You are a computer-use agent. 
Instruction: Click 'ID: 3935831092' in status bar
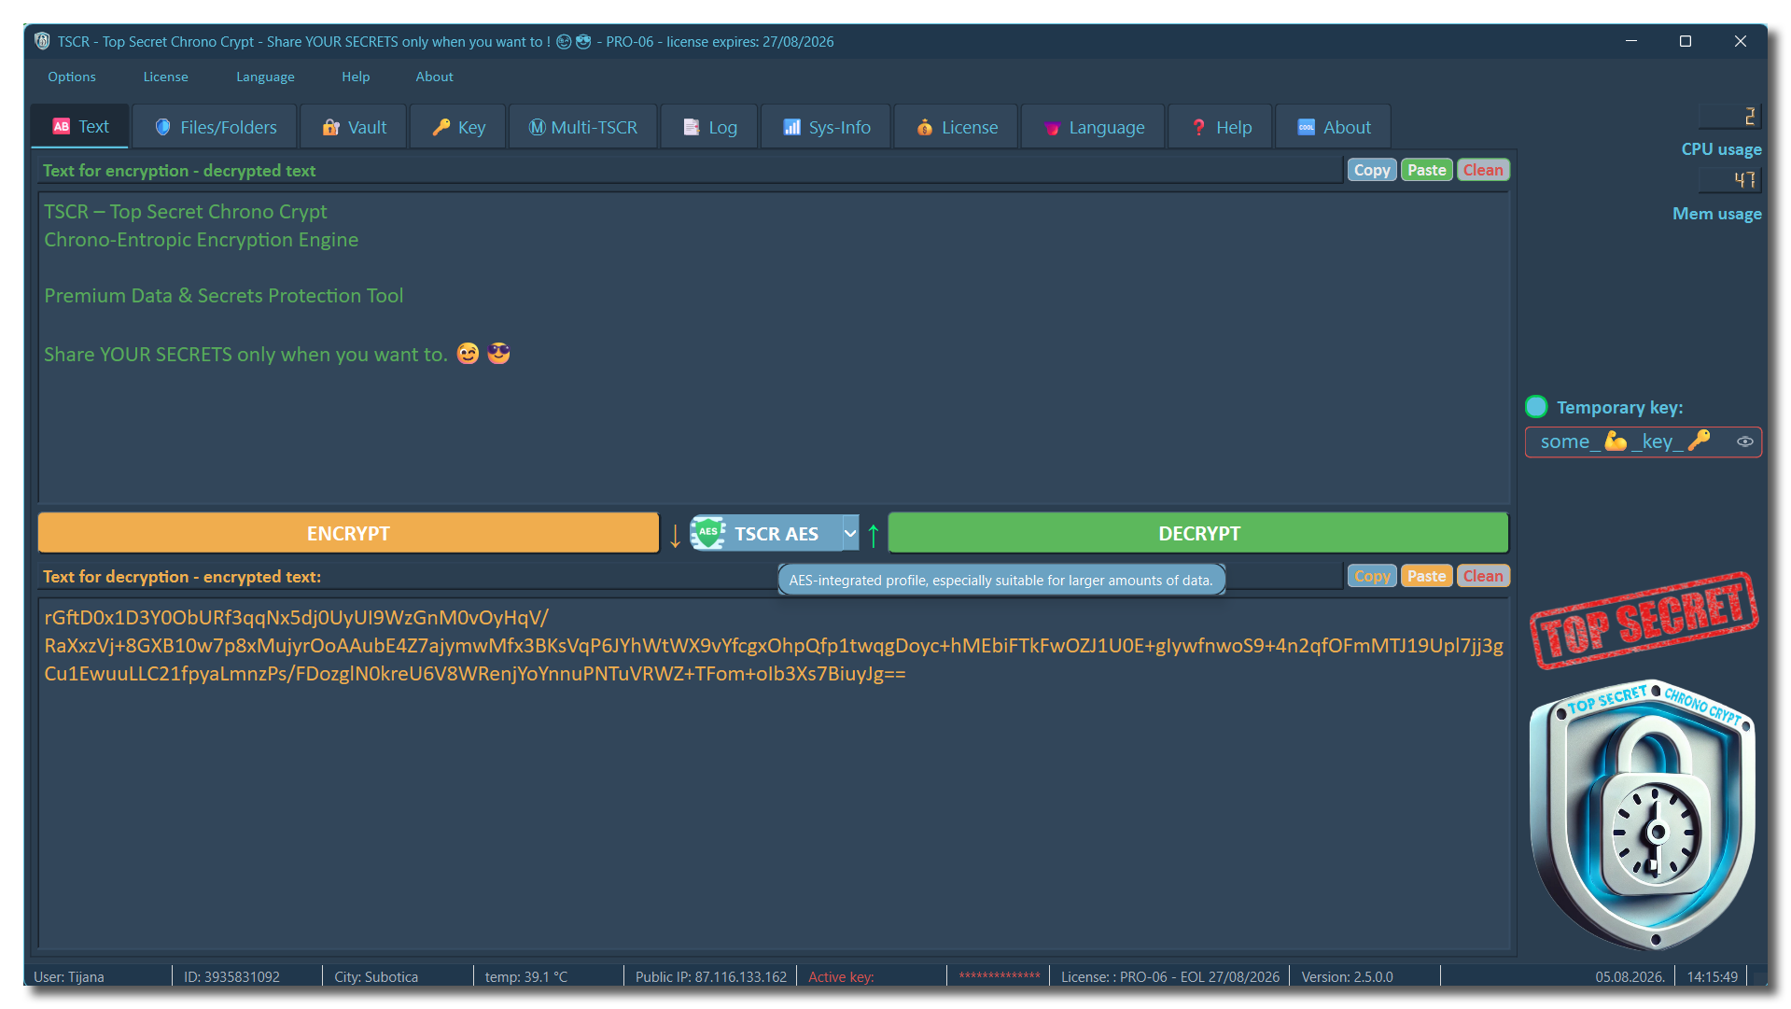click(231, 976)
